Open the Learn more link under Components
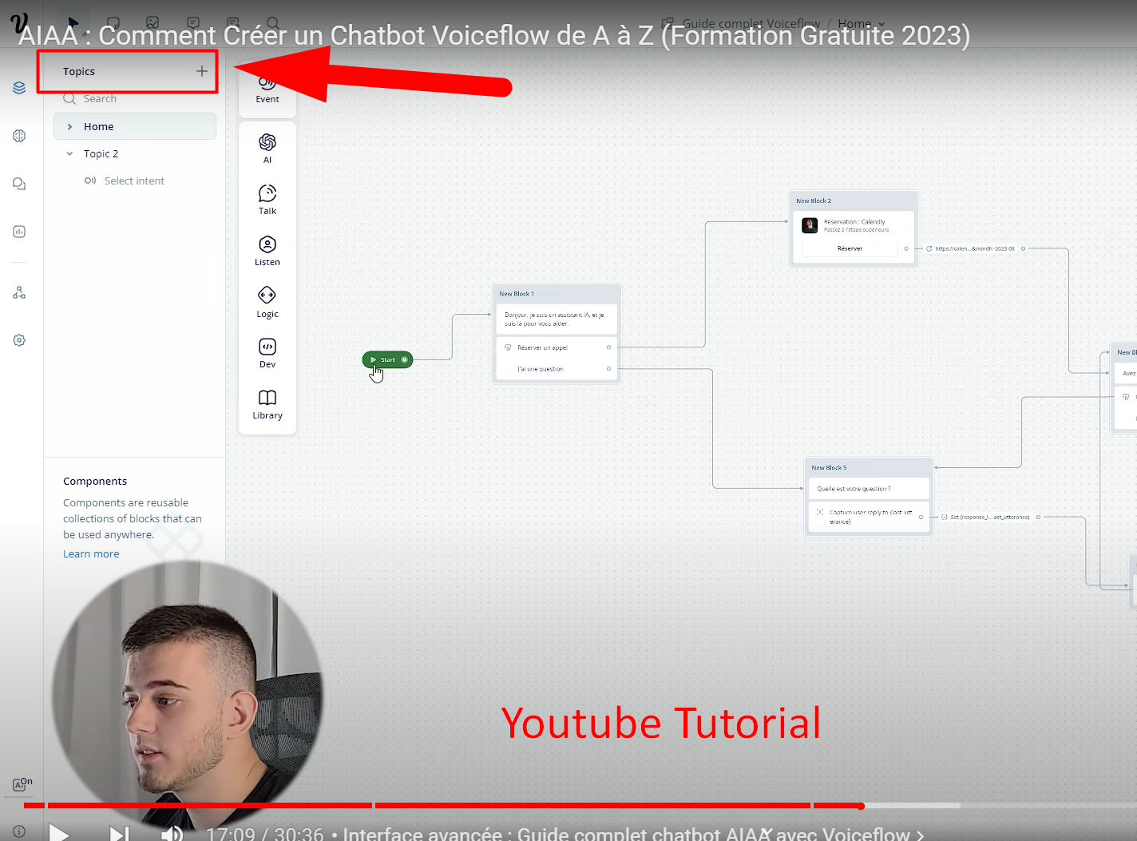This screenshot has height=841, width=1137. (x=91, y=553)
